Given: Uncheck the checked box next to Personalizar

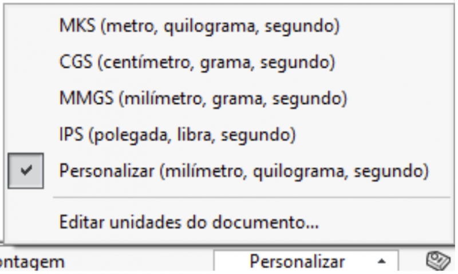Looking at the screenshot, I should tap(26, 171).
